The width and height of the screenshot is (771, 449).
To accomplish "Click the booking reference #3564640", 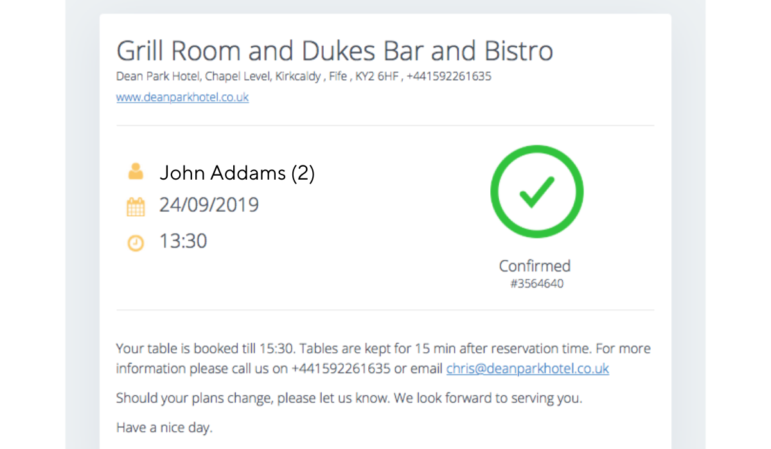I will (536, 284).
